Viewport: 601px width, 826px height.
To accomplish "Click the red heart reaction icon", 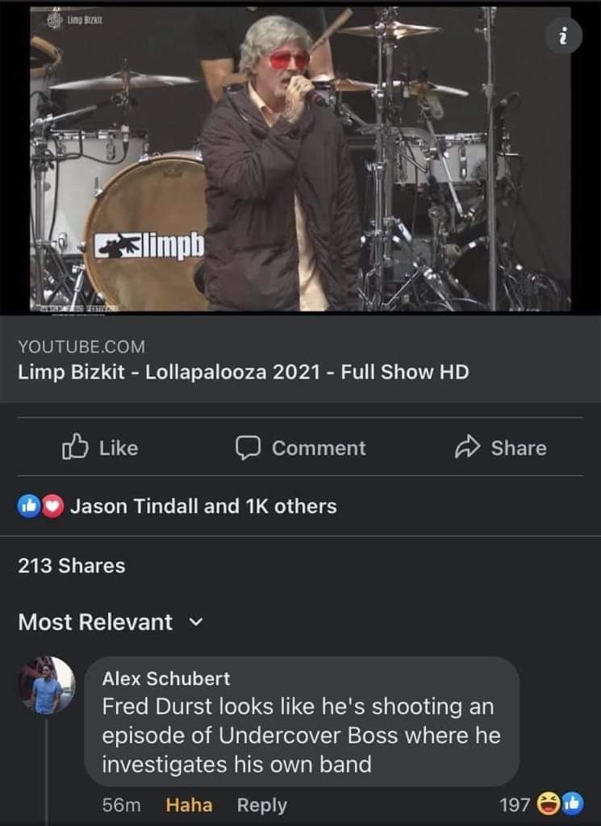I will [52, 507].
